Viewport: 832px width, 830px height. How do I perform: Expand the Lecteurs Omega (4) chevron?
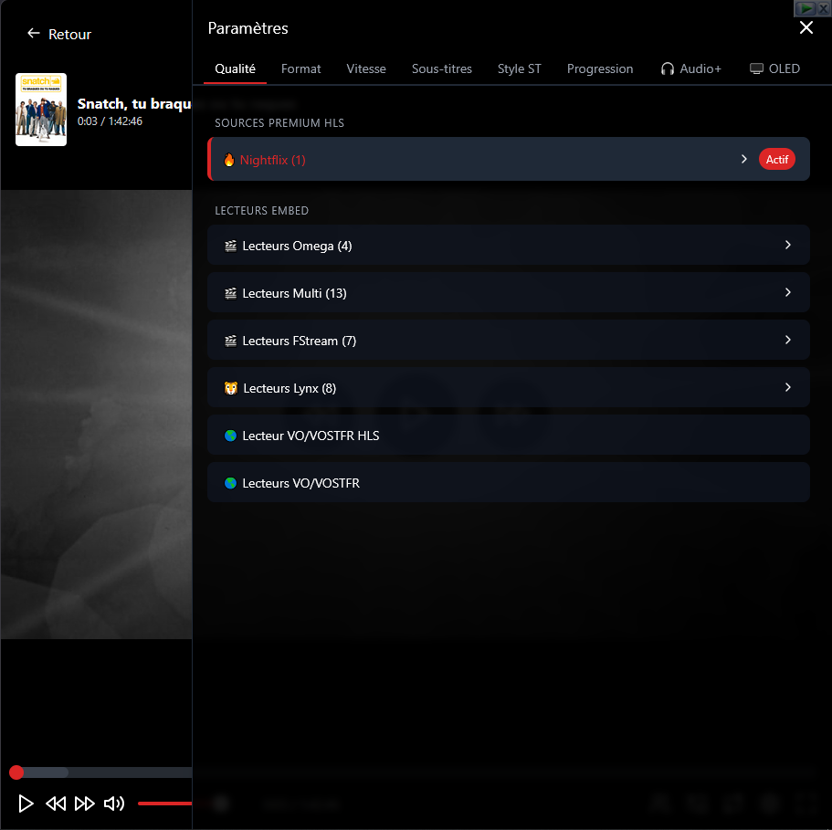point(788,245)
